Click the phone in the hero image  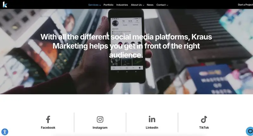tap(126, 46)
